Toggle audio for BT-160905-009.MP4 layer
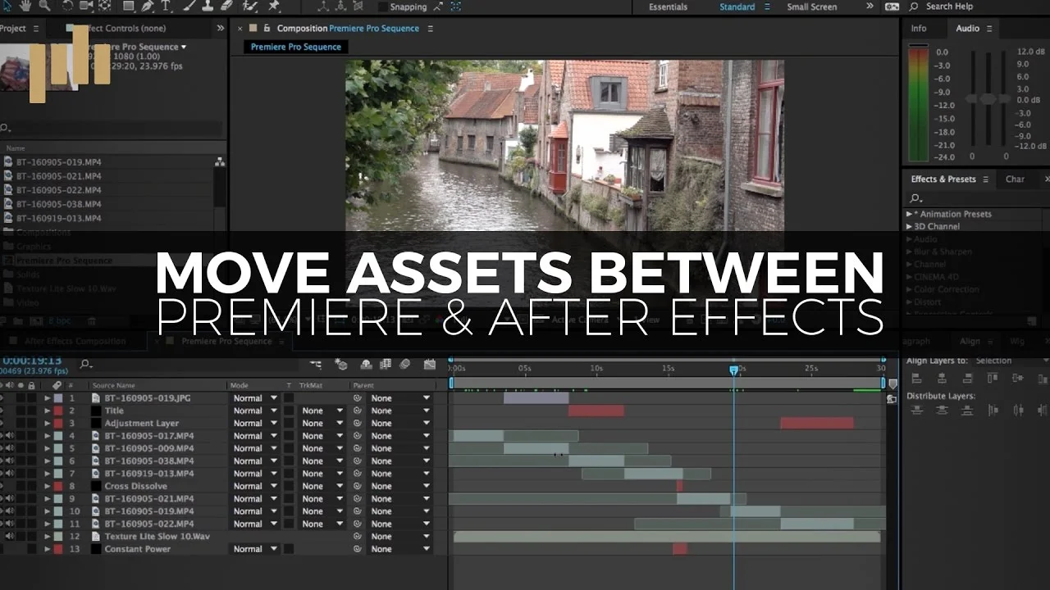The width and height of the screenshot is (1050, 590). [10, 448]
